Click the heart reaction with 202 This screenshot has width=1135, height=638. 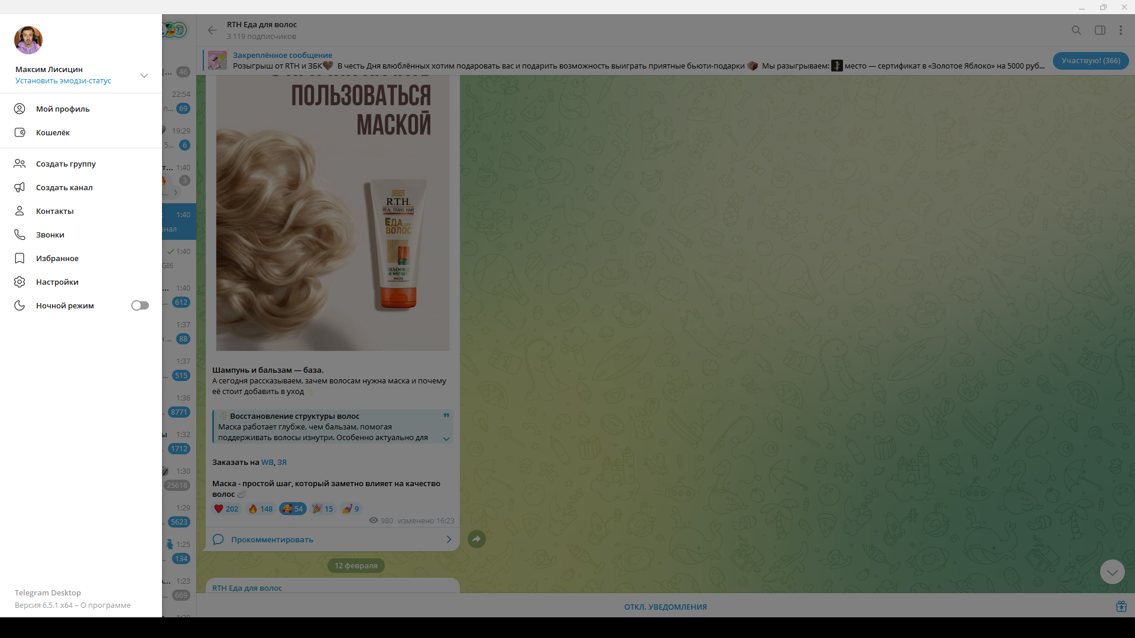[x=226, y=509]
